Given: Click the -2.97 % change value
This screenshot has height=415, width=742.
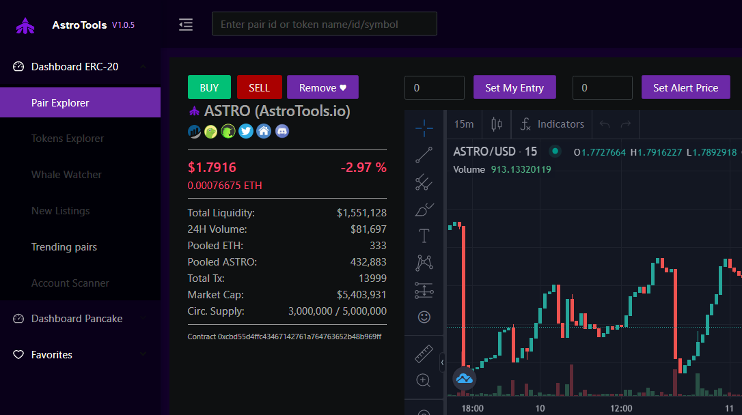Looking at the screenshot, I should (x=363, y=167).
